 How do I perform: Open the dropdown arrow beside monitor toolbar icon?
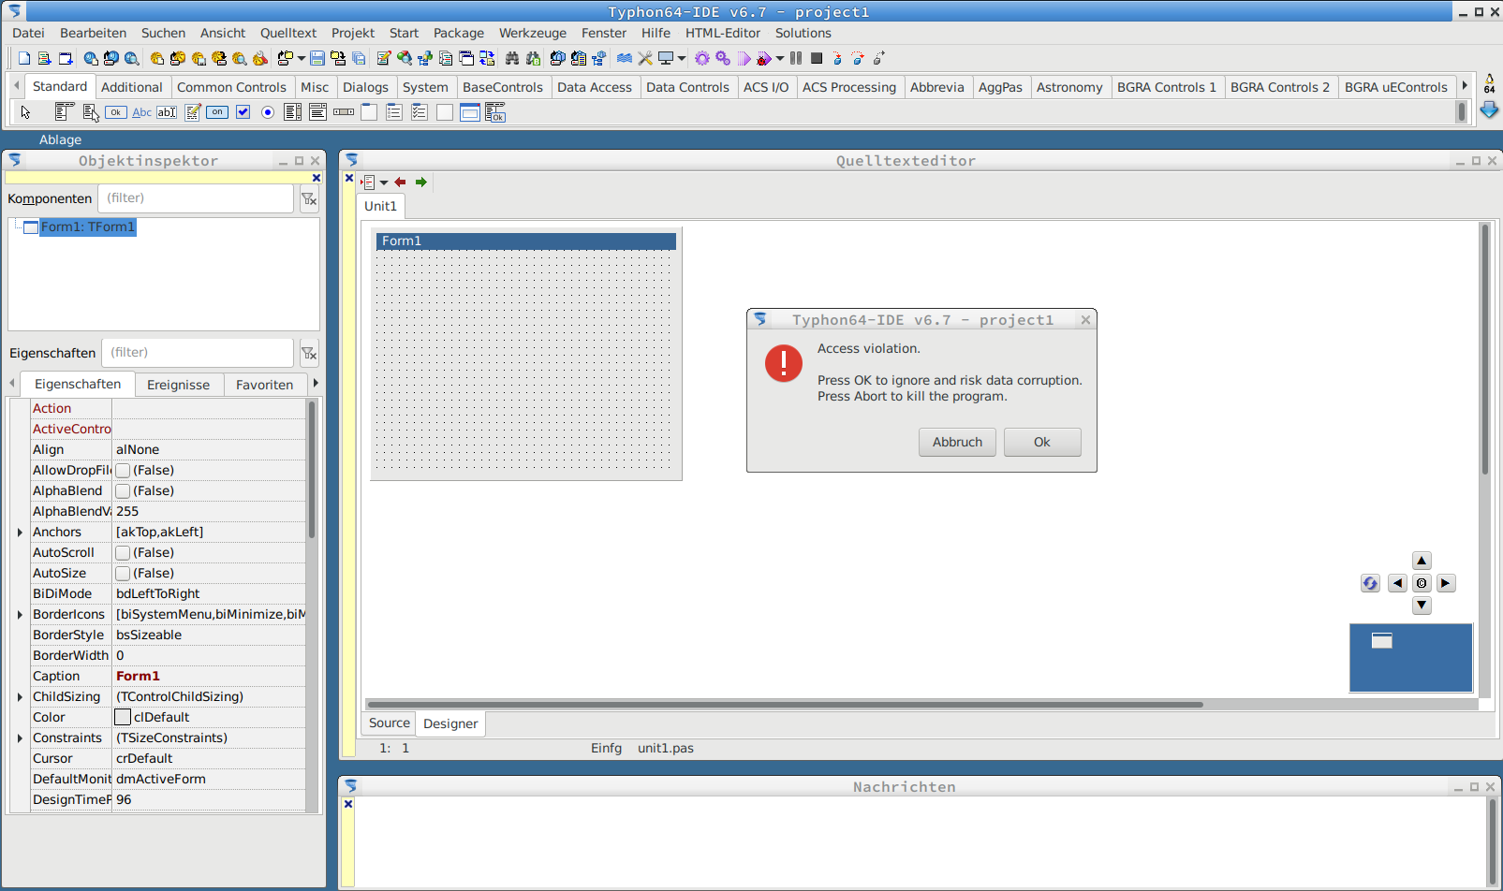pos(682,58)
